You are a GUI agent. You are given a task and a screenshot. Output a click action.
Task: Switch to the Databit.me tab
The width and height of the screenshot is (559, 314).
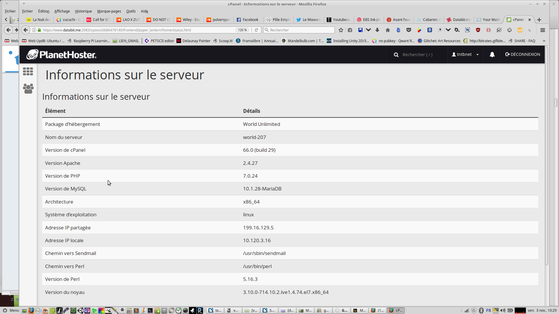pos(459,20)
